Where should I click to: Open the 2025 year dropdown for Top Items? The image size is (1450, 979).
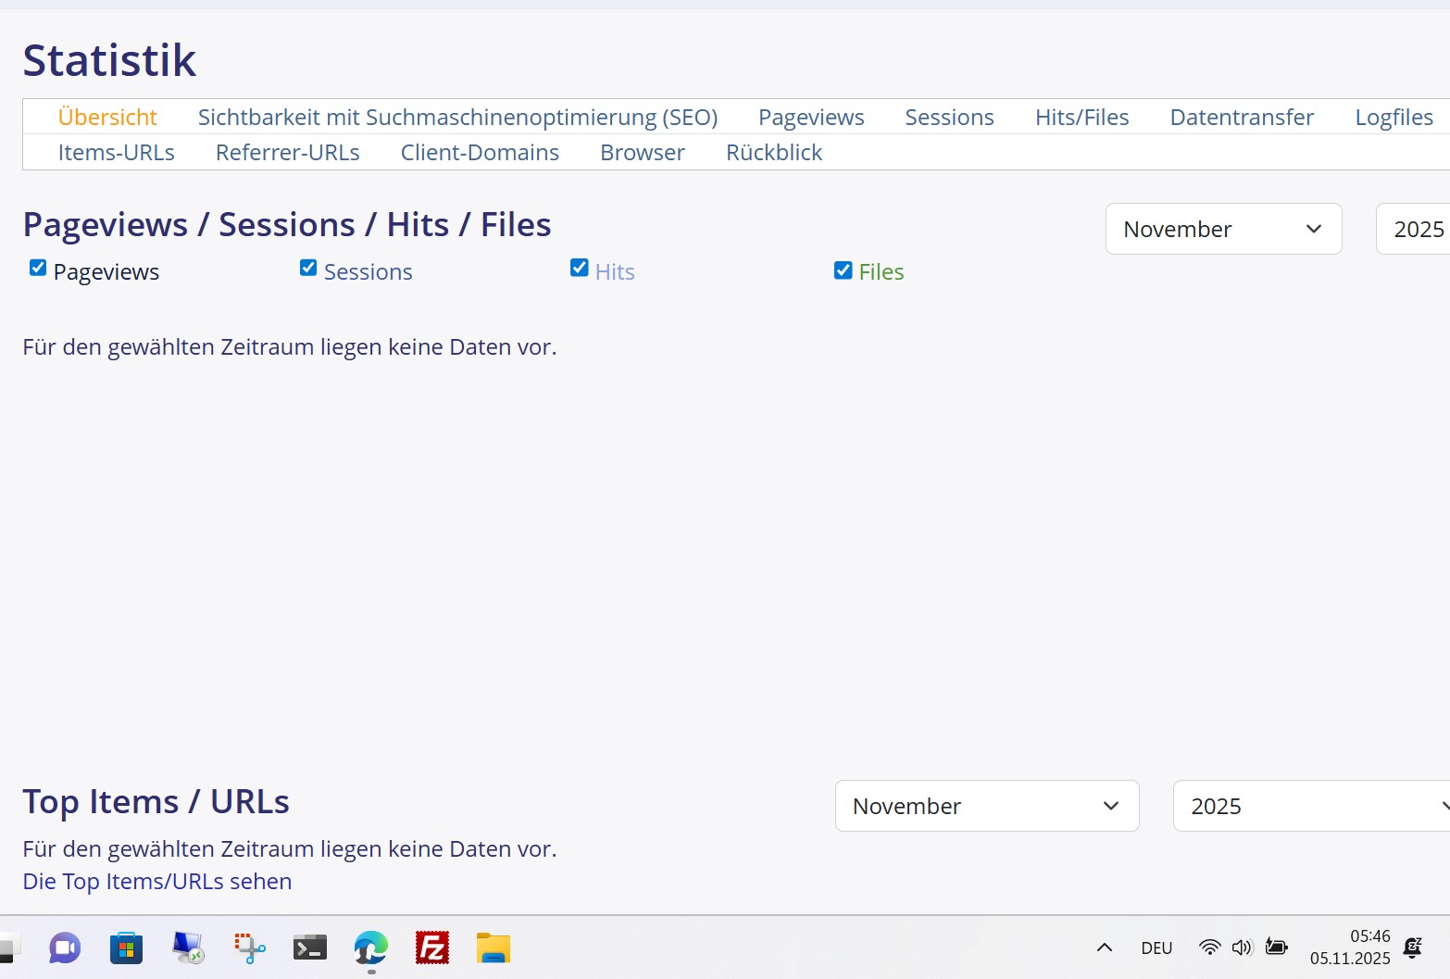tap(1310, 806)
